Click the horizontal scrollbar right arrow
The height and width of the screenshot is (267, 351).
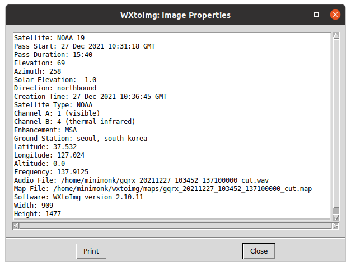[x=335, y=226]
